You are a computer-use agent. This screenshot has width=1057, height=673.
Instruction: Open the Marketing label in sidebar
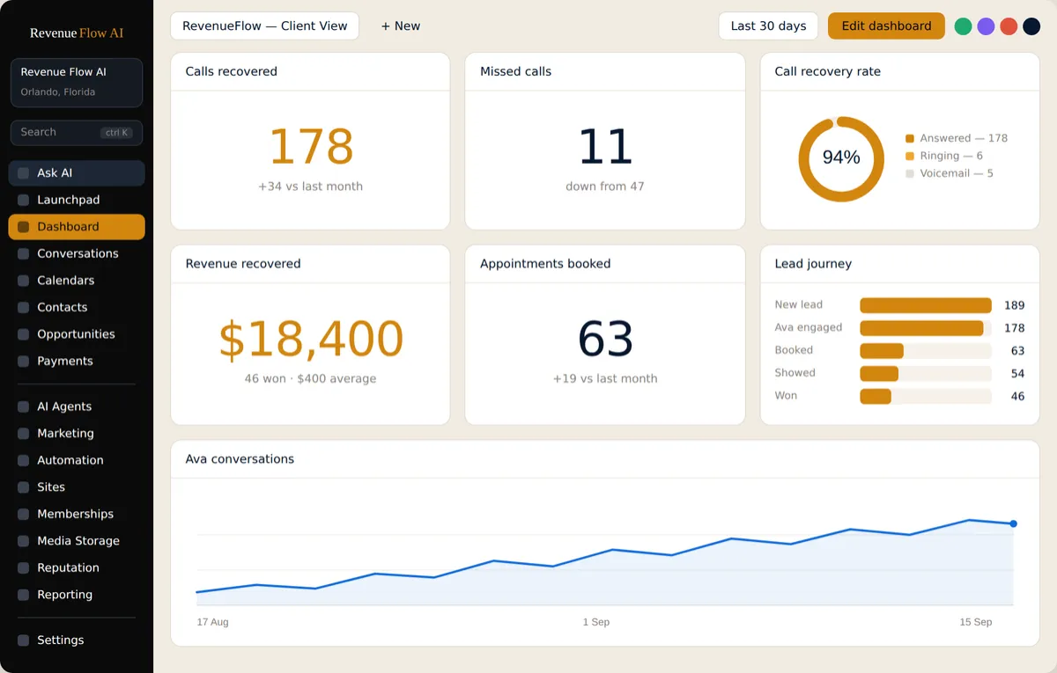[x=65, y=434]
